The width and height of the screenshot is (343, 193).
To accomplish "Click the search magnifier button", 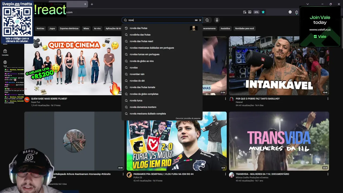I will tap(207, 20).
